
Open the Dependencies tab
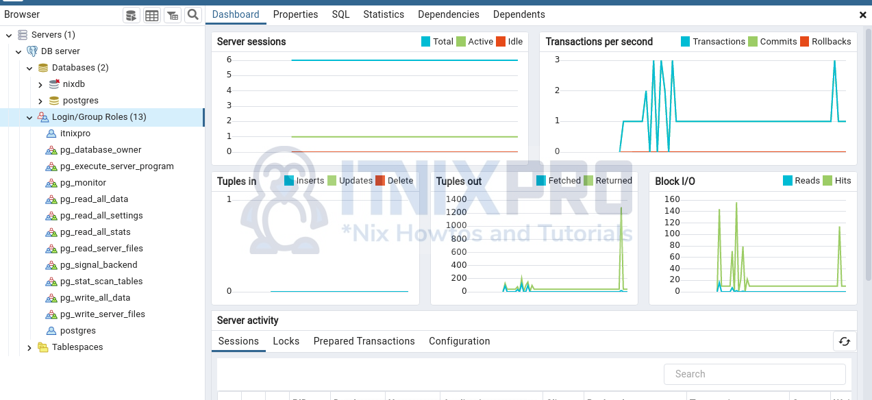pos(449,14)
